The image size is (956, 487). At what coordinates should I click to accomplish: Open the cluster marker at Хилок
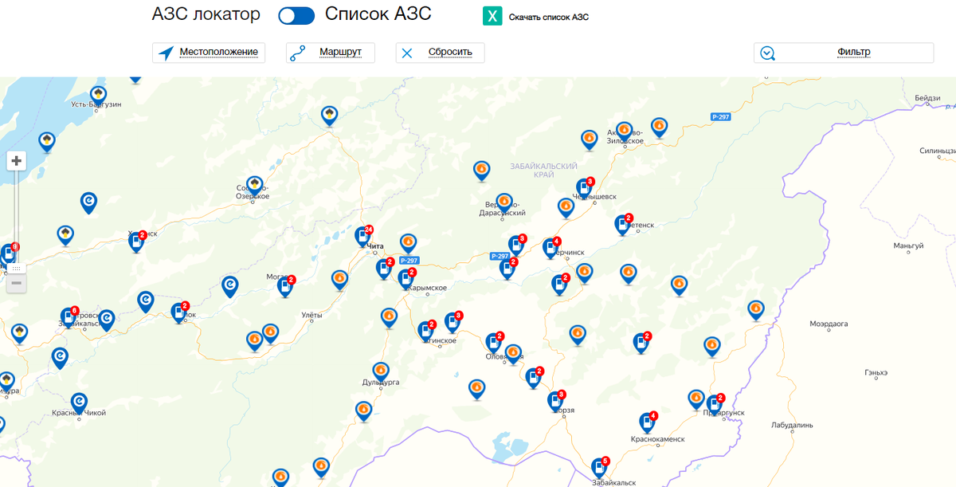point(179,313)
